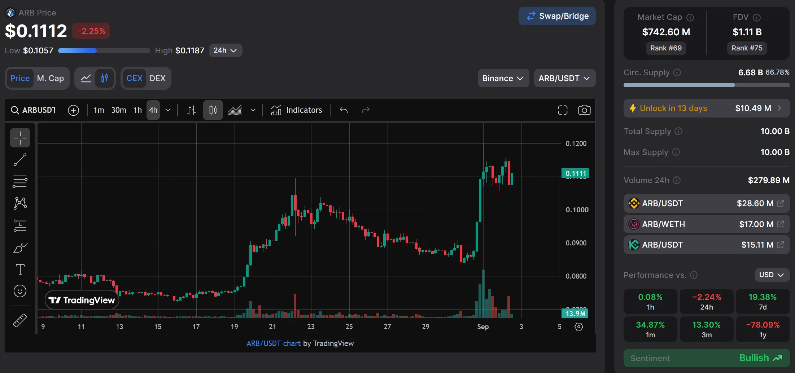This screenshot has height=373, width=795.
Task: Select the pattern drawing tool
Action: (20, 203)
